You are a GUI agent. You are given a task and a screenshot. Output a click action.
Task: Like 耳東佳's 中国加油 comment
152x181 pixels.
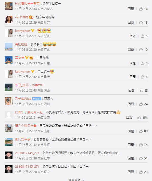pos(144,63)
